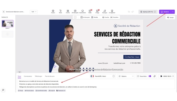Open the Vidéo media tool
This screenshot has height=101, width=177.
click(90, 12)
